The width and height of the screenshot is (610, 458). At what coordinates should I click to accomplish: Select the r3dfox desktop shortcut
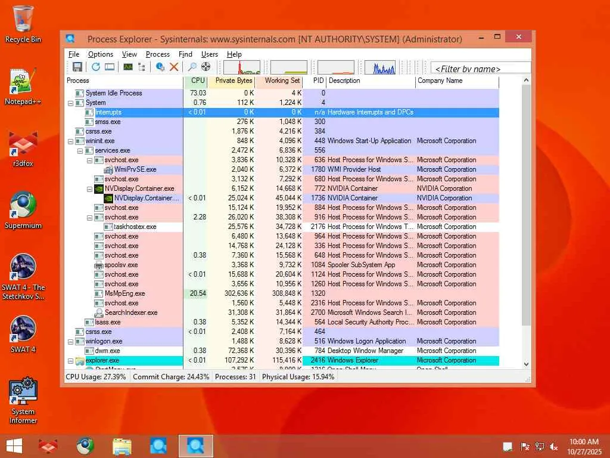(x=23, y=149)
